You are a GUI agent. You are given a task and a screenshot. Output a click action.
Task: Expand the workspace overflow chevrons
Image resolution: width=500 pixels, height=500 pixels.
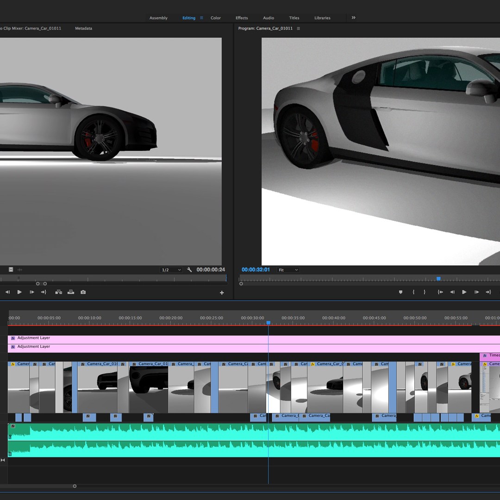tap(354, 18)
